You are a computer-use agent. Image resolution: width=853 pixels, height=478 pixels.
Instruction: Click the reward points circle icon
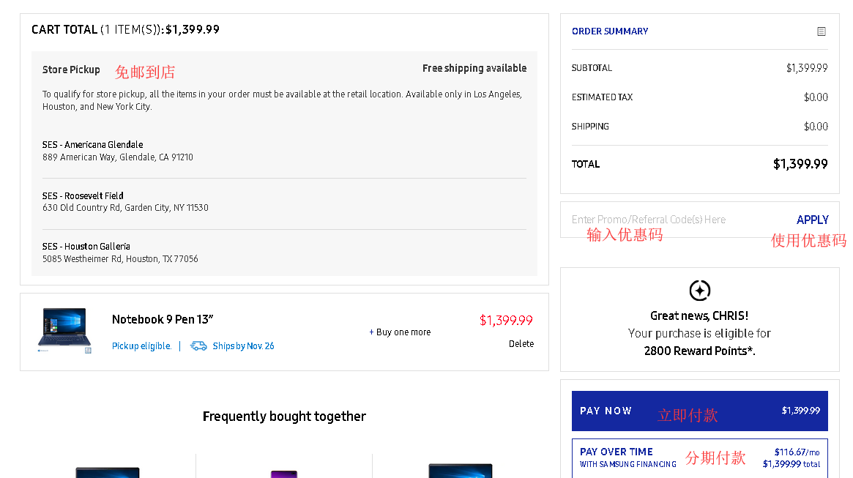[x=700, y=291]
